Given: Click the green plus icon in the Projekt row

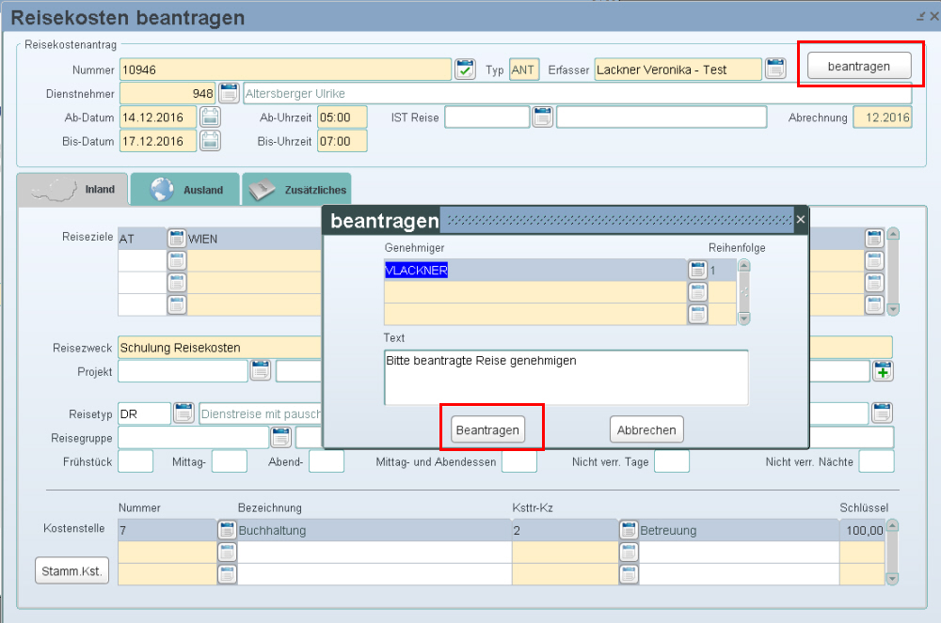Looking at the screenshot, I should (883, 371).
